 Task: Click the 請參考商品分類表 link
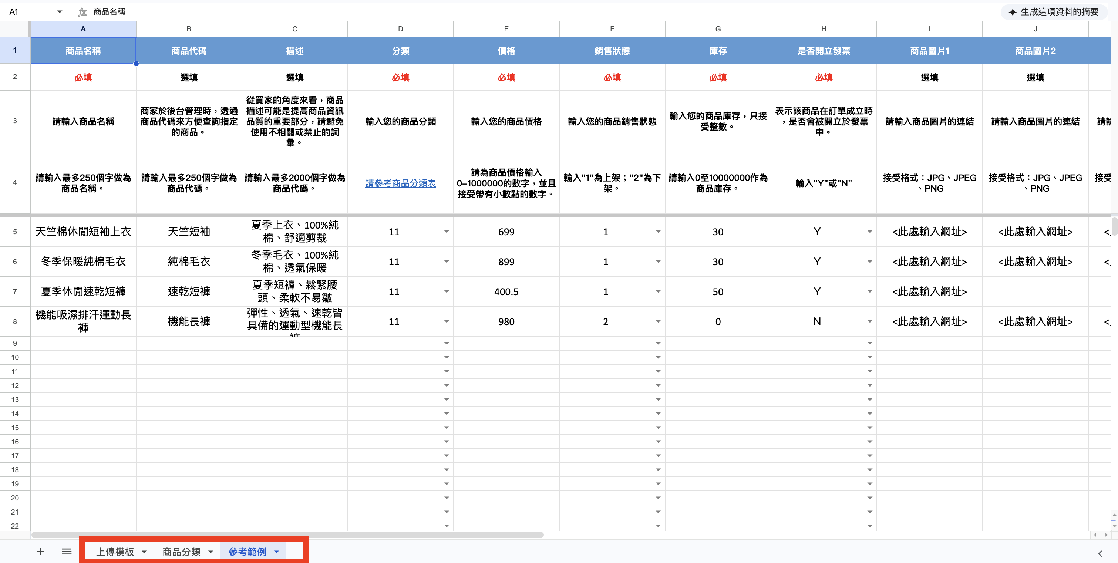400,183
